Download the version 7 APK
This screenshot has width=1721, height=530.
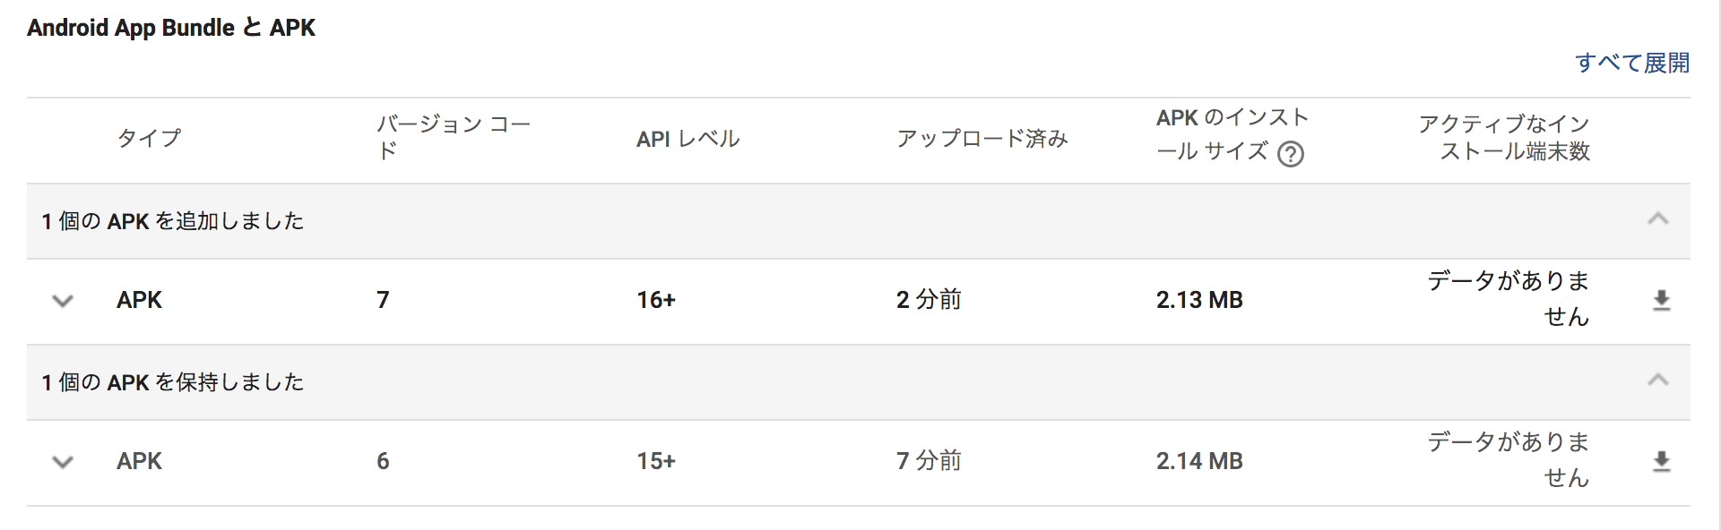pyautogui.click(x=1661, y=301)
